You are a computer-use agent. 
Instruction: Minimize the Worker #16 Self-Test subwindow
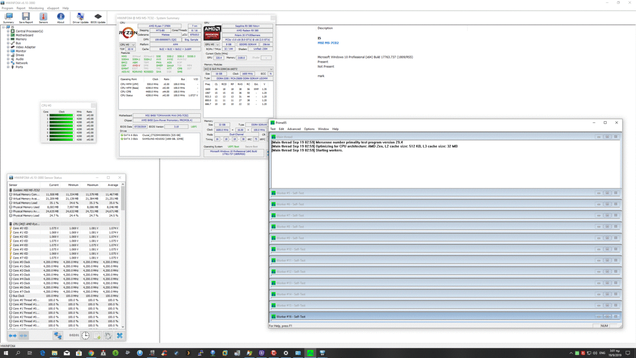pos(599,317)
